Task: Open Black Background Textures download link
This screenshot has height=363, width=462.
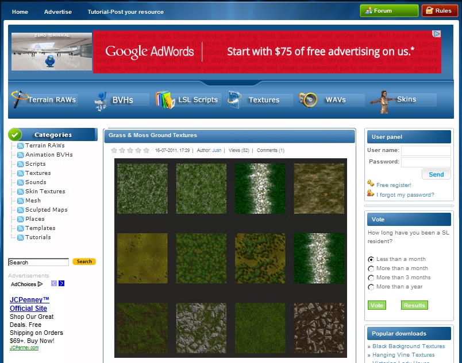Action: click(x=409, y=346)
